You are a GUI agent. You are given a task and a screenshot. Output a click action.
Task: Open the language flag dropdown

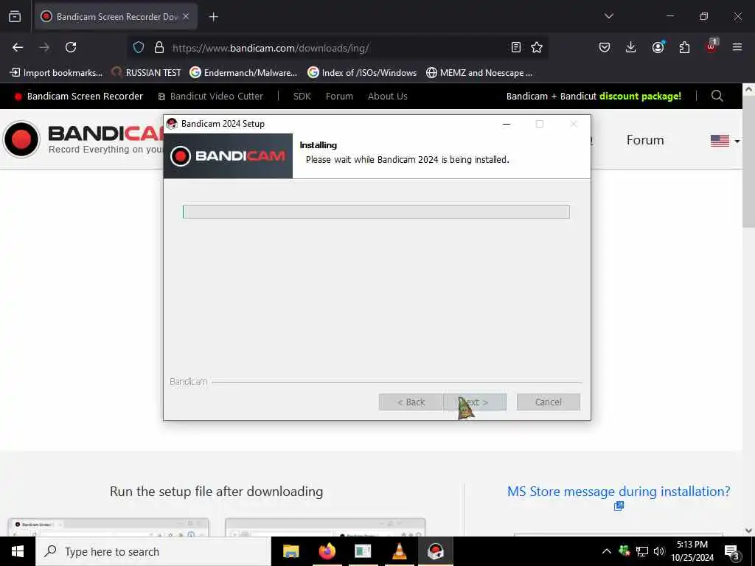tap(725, 141)
